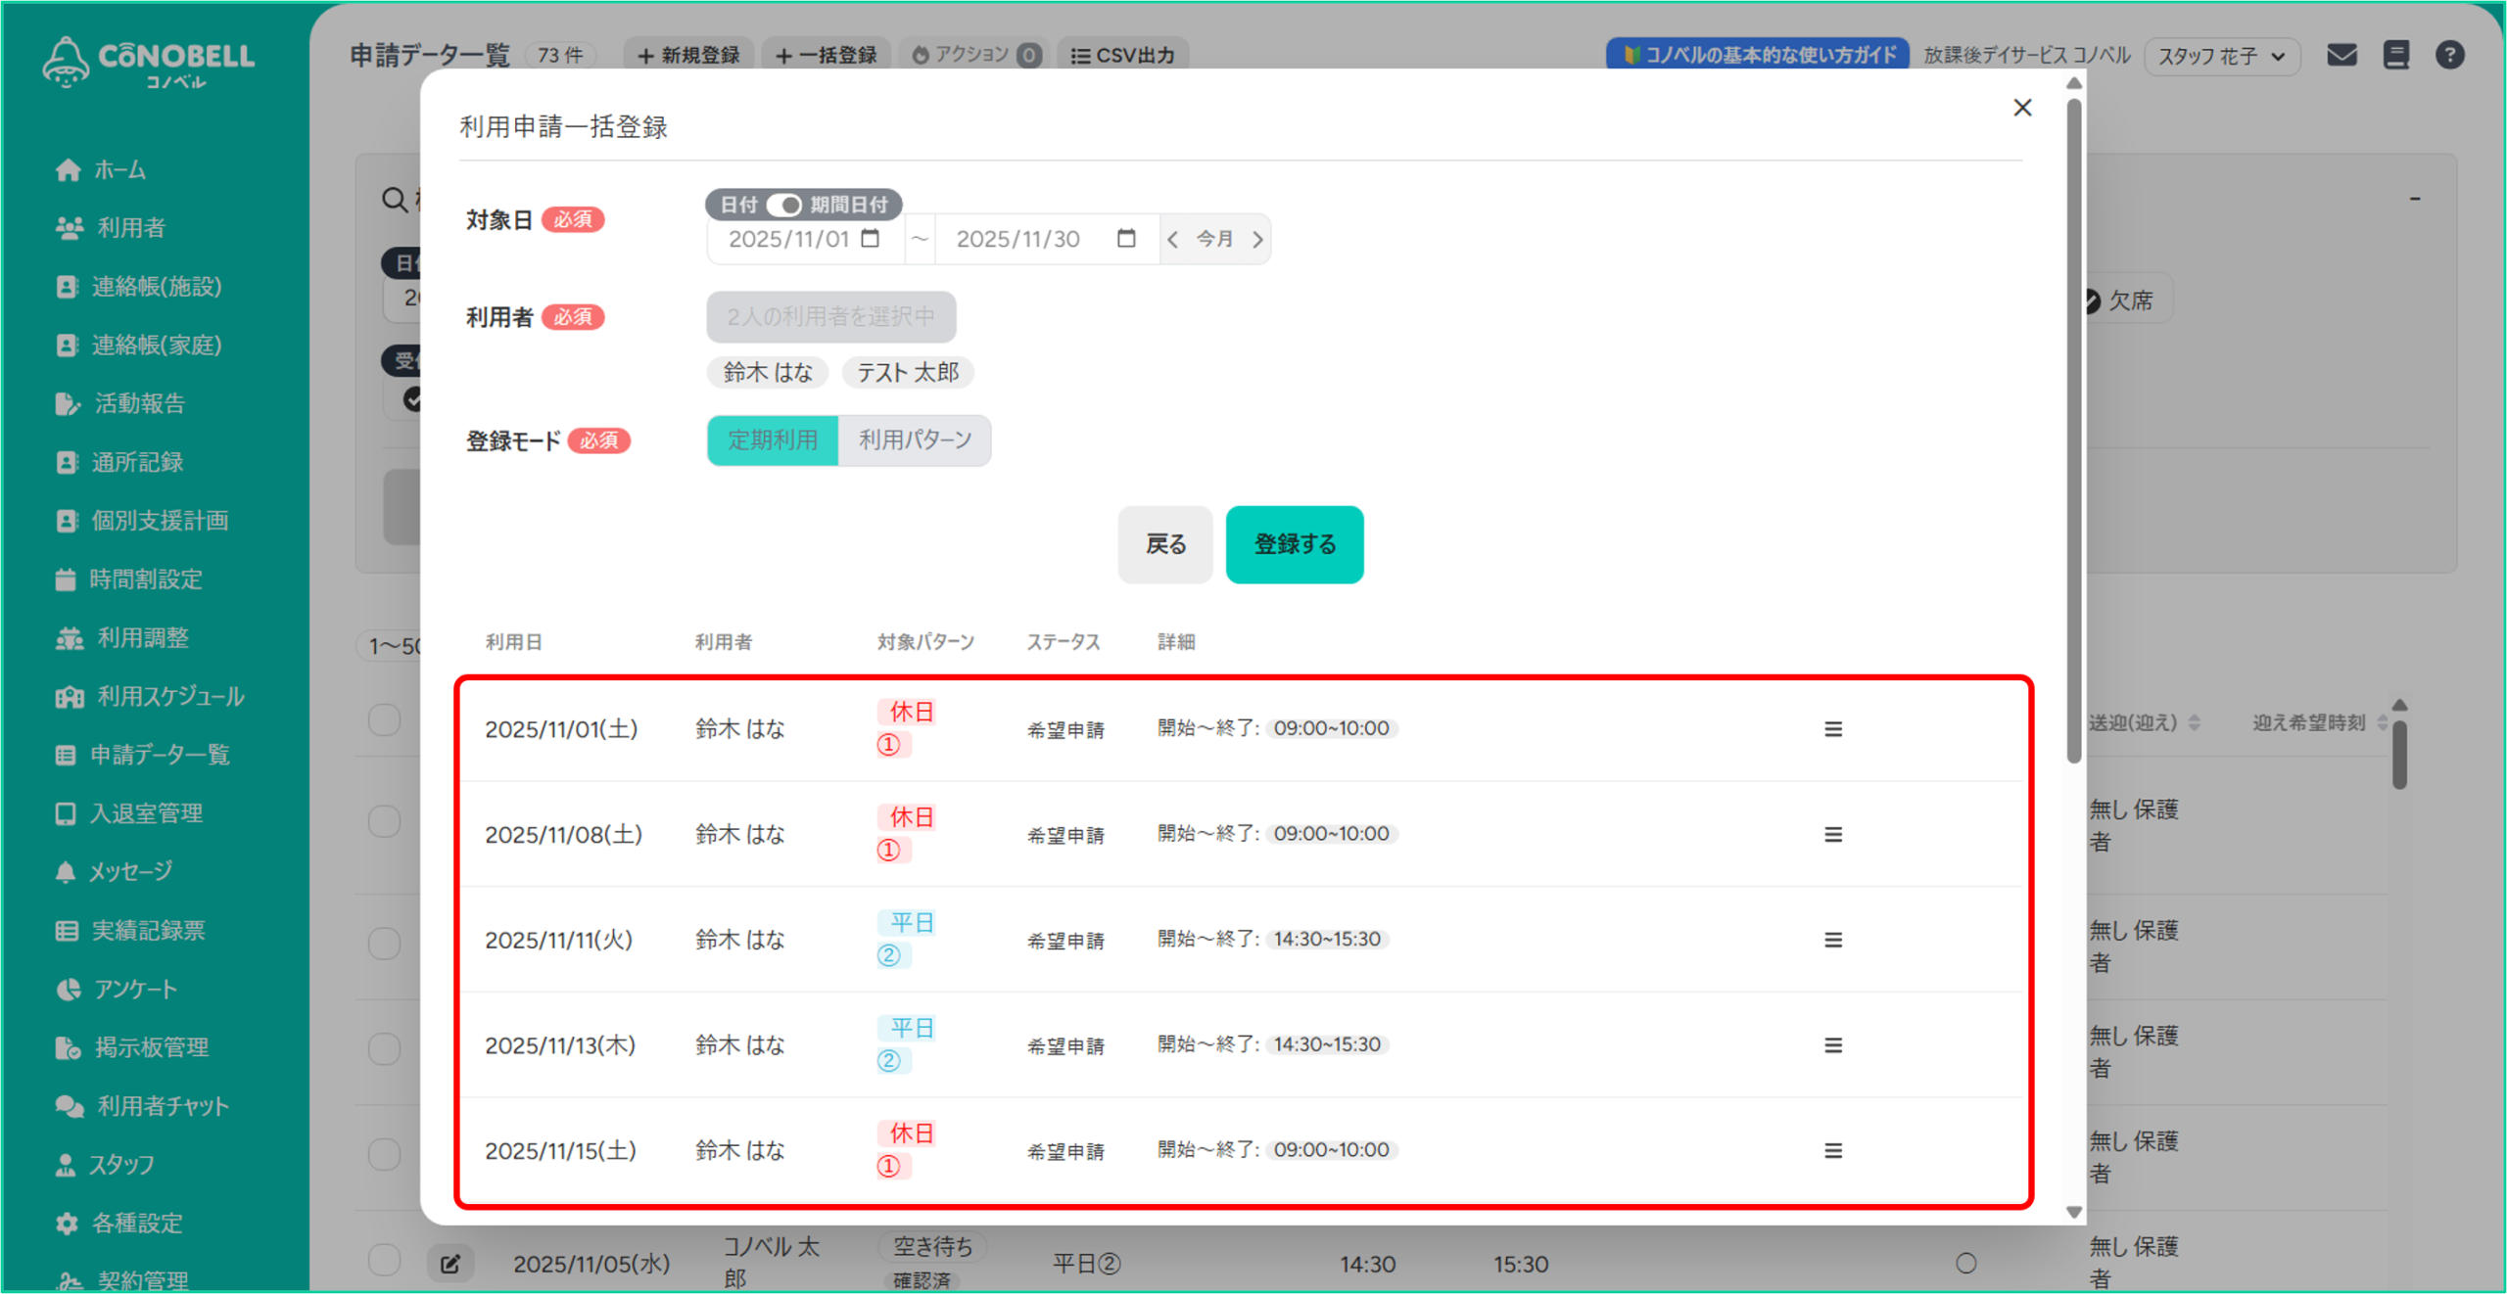Open detail menu icon for 2025/11/01 row

(x=1832, y=729)
